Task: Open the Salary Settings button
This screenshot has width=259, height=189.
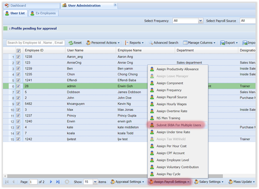Action: (209, 182)
